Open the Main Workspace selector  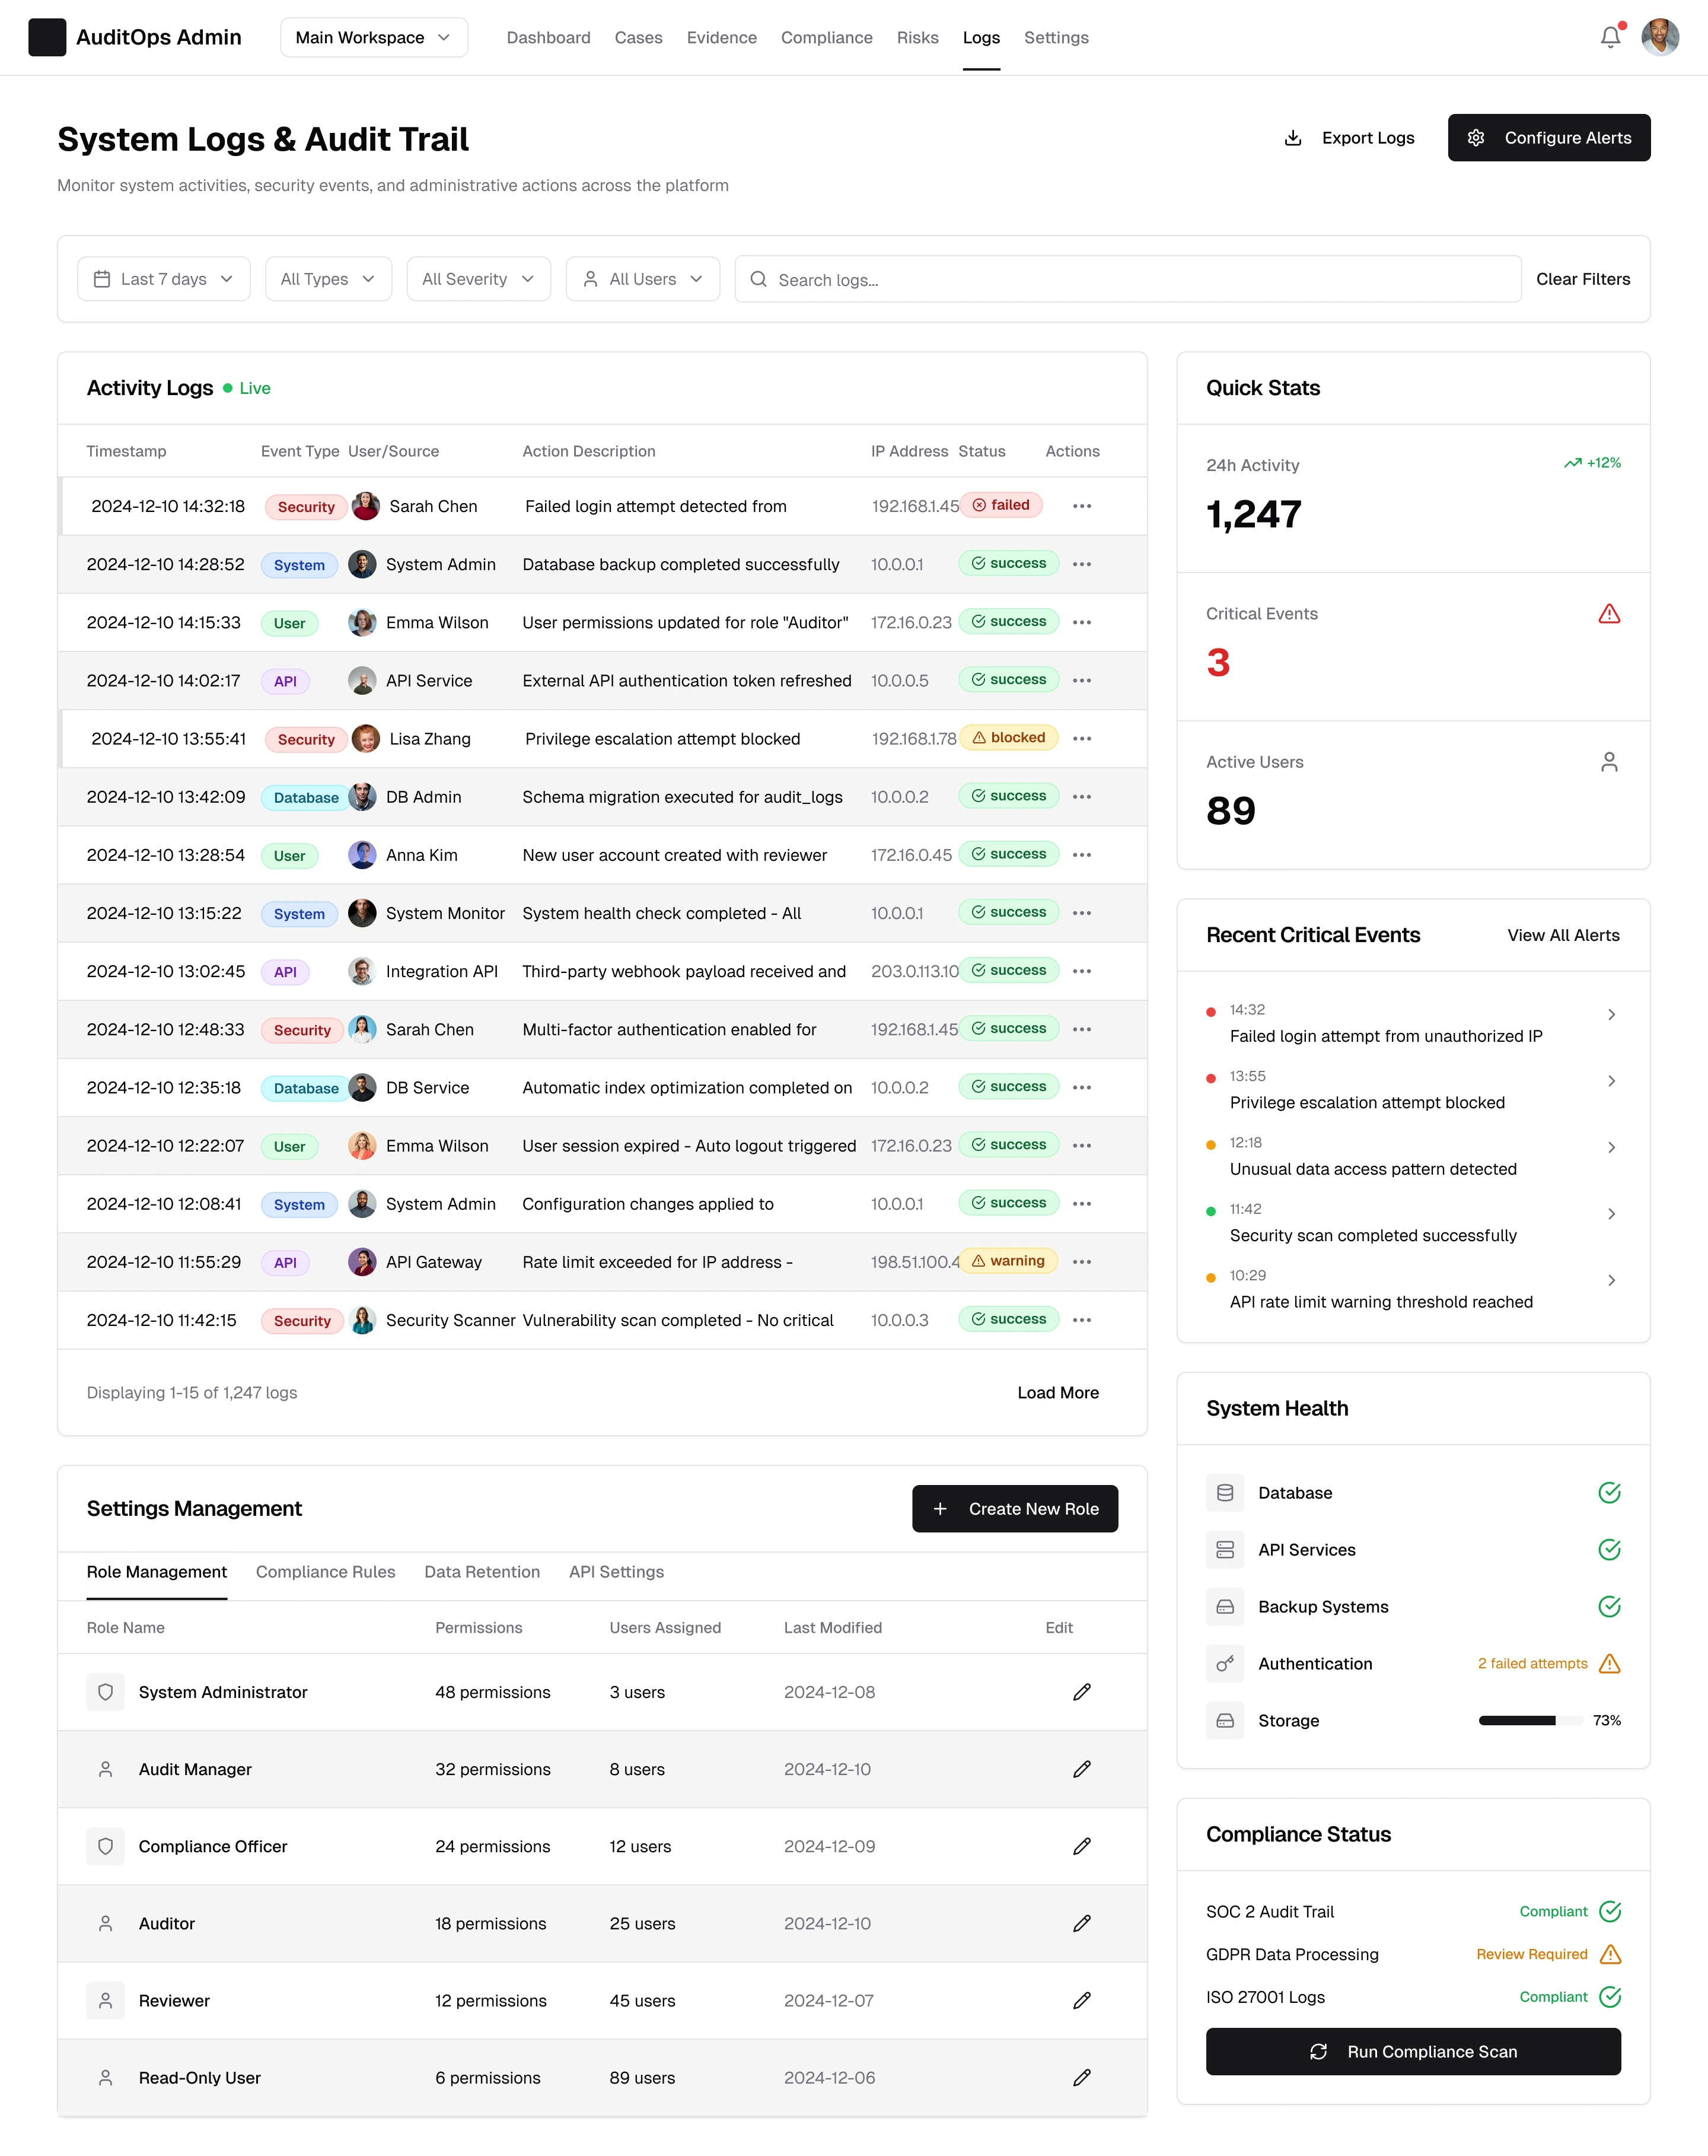(x=373, y=37)
